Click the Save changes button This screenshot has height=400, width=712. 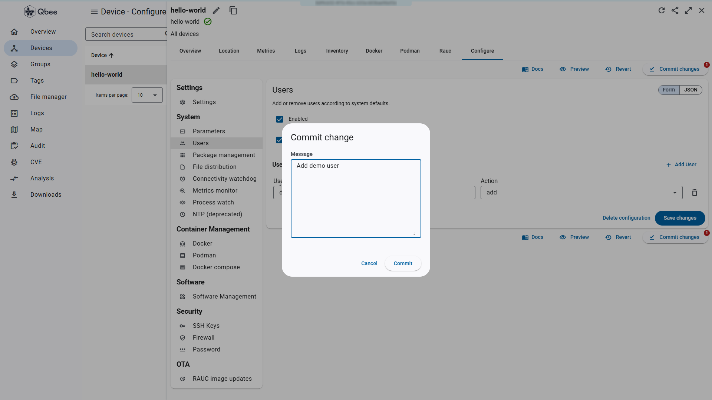coord(680,218)
